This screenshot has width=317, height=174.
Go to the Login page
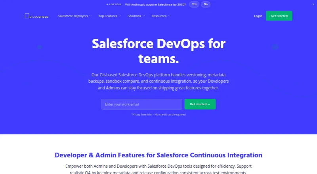(258, 16)
